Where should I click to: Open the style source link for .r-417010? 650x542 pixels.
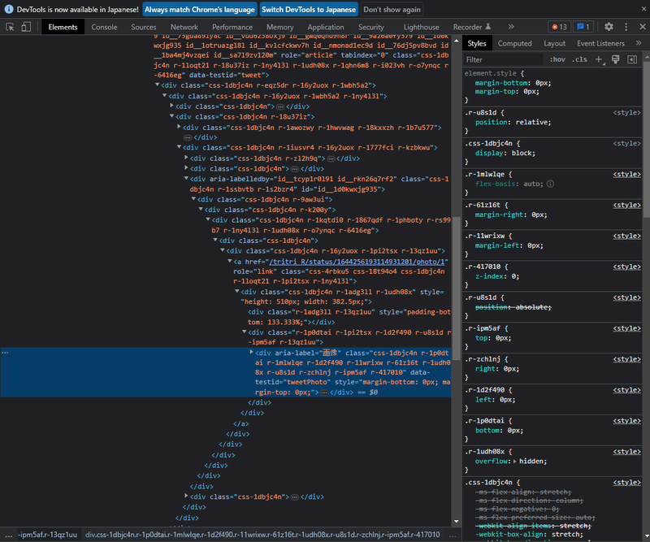click(626, 267)
